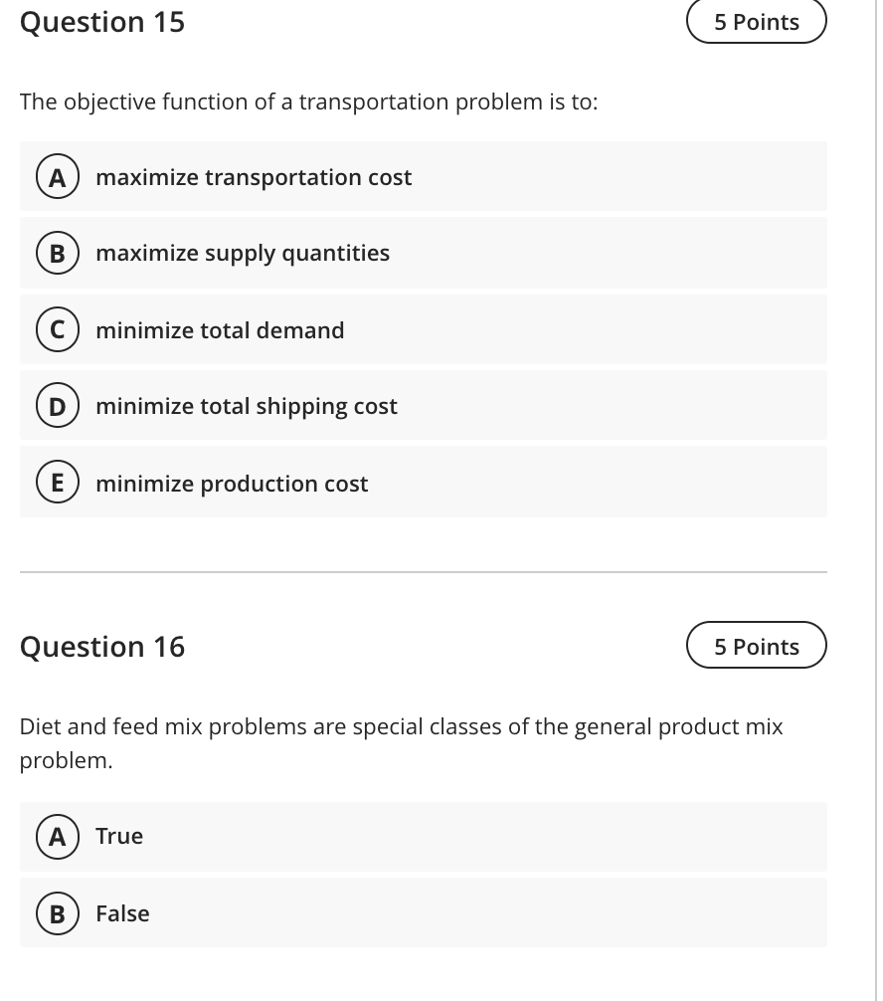
Task: Click the circled A option letter
Action: pos(57,176)
